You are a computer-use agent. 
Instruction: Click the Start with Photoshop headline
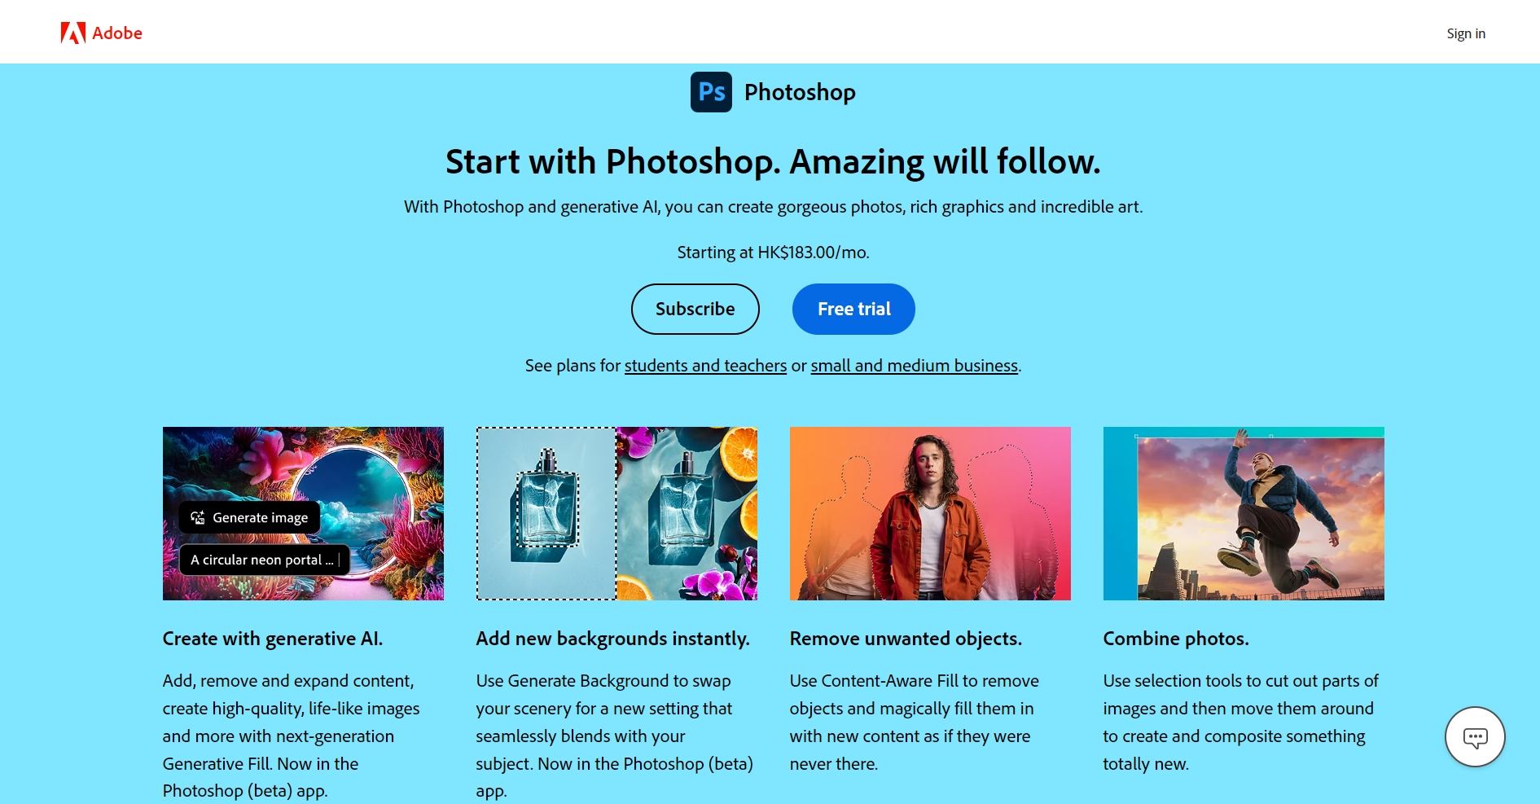point(772,161)
